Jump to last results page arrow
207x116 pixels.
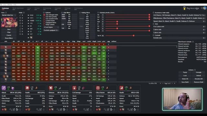coord(175,83)
